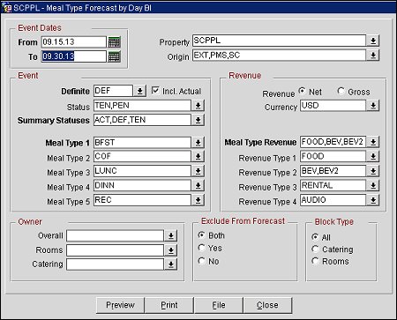Click the Meal Type 1 field BFST
Viewport: 397px width, 320px height.
142,143
